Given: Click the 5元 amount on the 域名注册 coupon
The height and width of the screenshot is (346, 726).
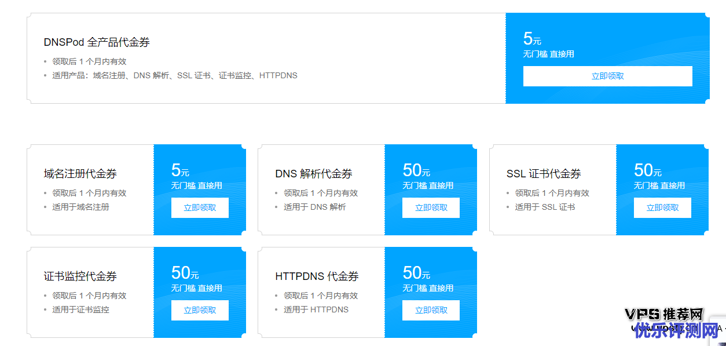Looking at the screenshot, I should [180, 170].
